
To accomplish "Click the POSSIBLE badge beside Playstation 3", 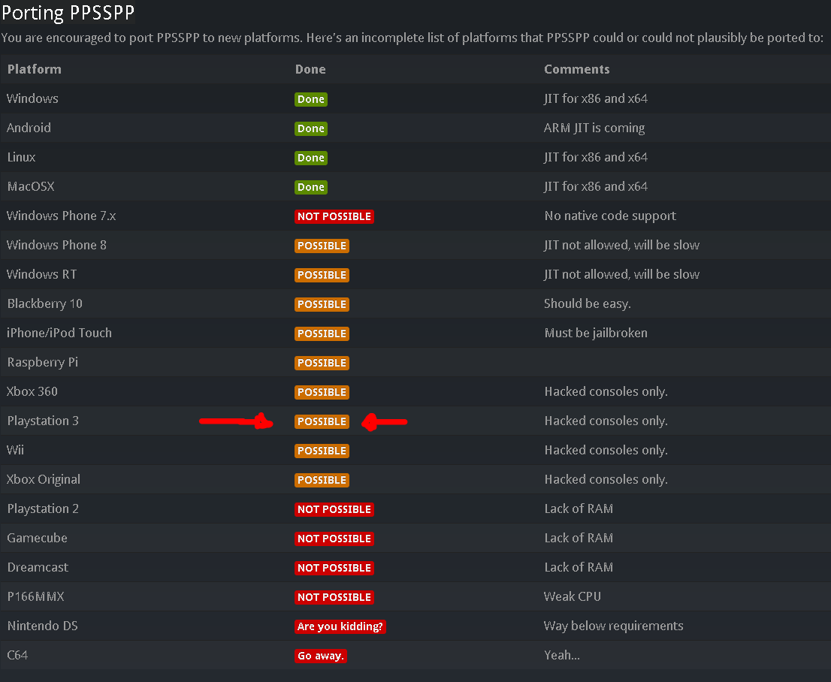I will click(322, 421).
